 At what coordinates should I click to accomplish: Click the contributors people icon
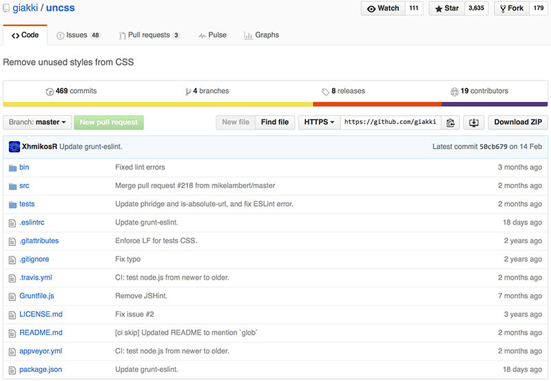(x=455, y=92)
